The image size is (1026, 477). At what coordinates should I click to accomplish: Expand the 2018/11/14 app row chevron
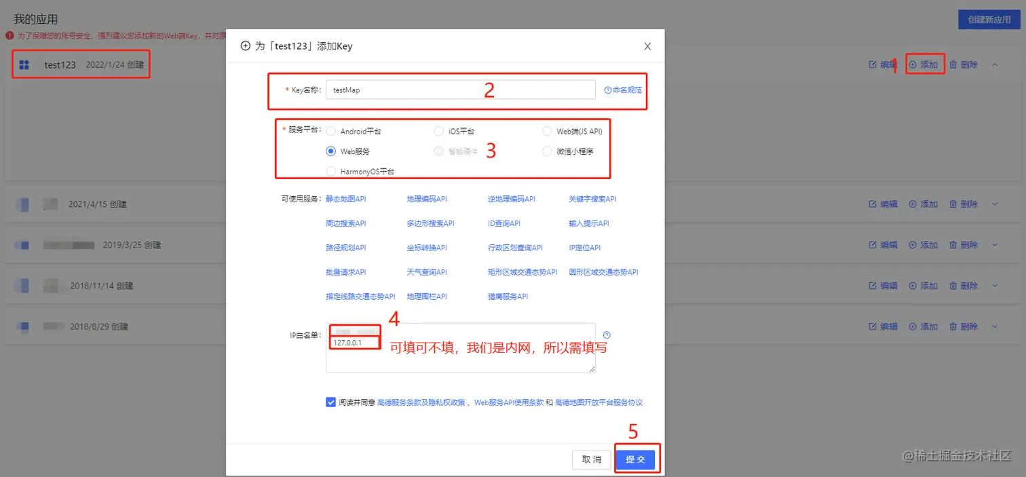pos(995,286)
